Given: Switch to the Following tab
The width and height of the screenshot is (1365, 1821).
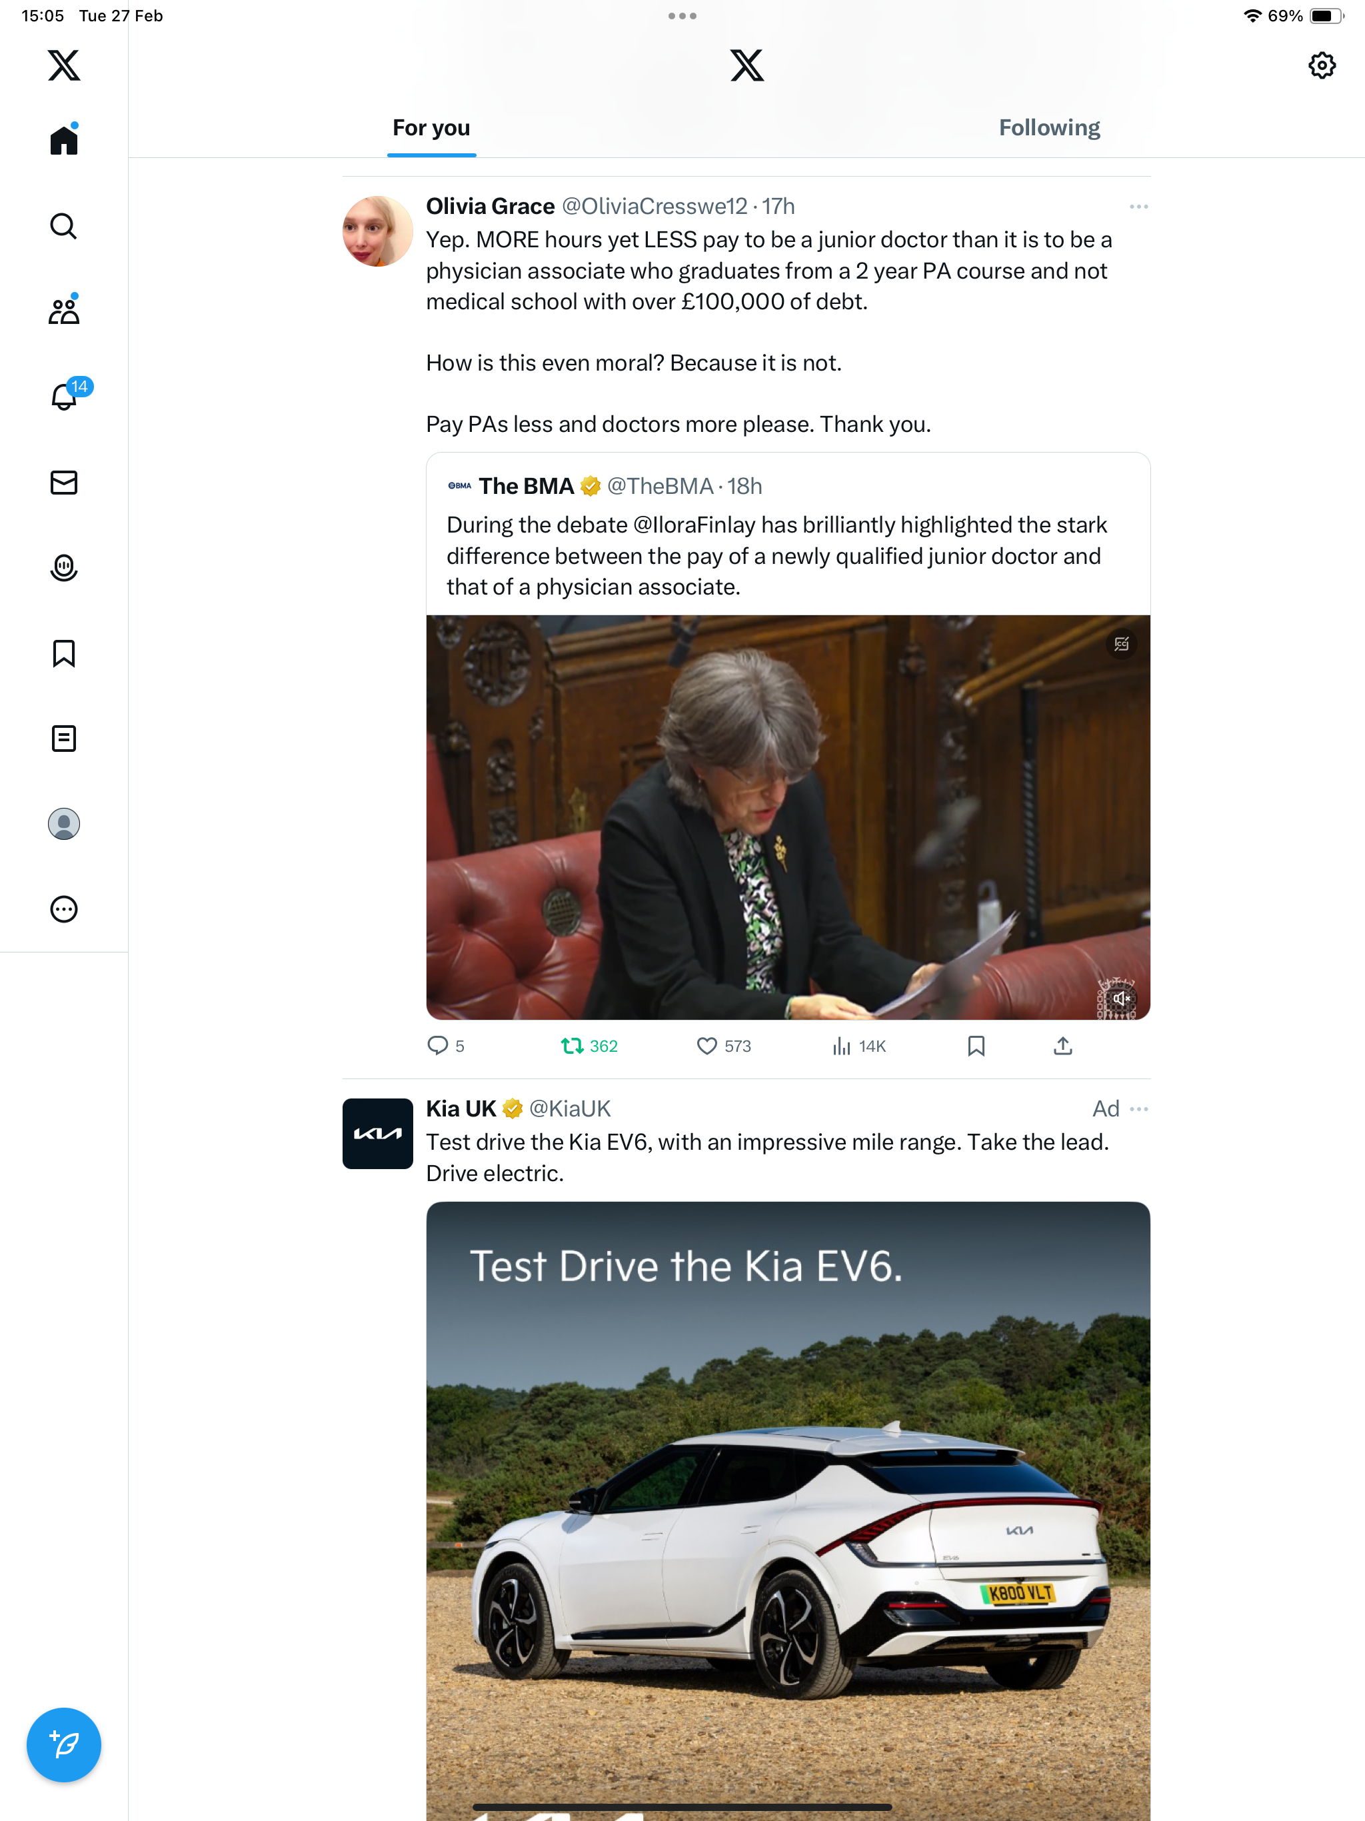Looking at the screenshot, I should click(x=1049, y=127).
